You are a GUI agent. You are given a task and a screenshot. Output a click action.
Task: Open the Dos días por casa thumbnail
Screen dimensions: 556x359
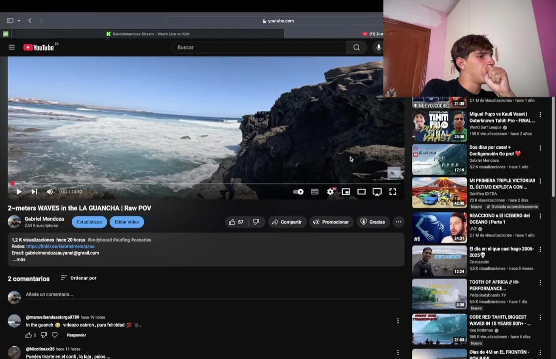pos(439,160)
